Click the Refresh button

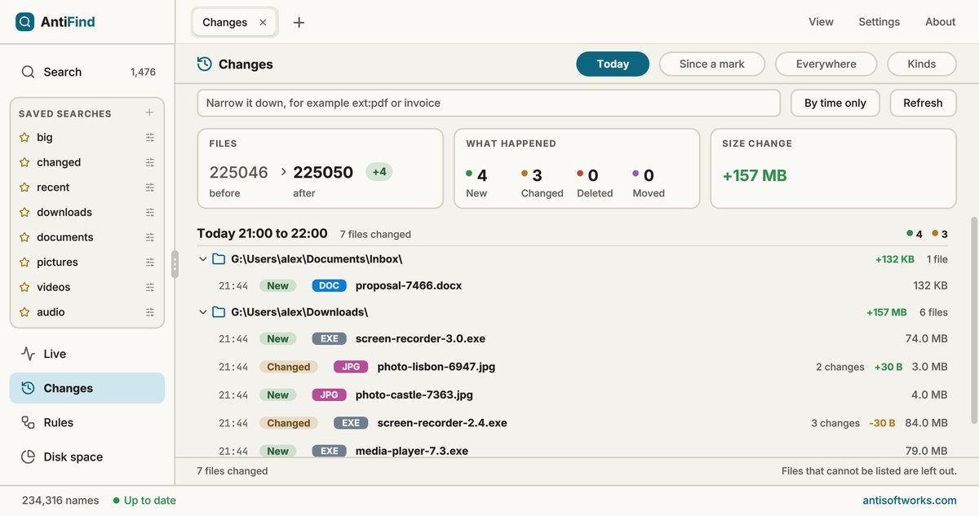[923, 103]
